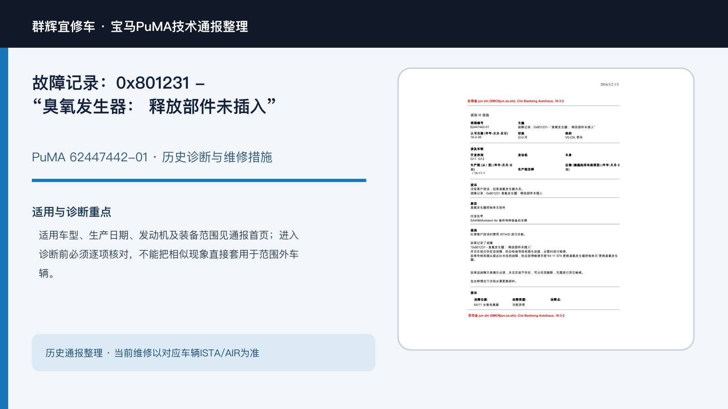The image size is (728, 409).
Task: Click the red 打印自 footer line in document
Action: [x=516, y=315]
